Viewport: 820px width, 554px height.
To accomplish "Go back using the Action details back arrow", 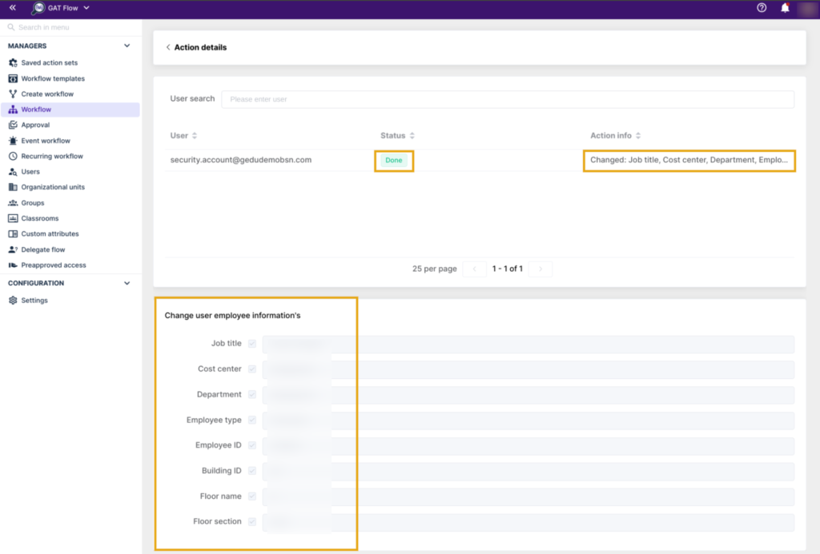I will 168,47.
